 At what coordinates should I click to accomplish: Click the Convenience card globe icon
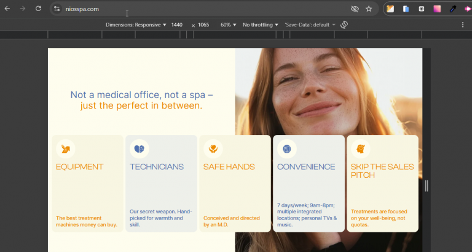pos(286,148)
